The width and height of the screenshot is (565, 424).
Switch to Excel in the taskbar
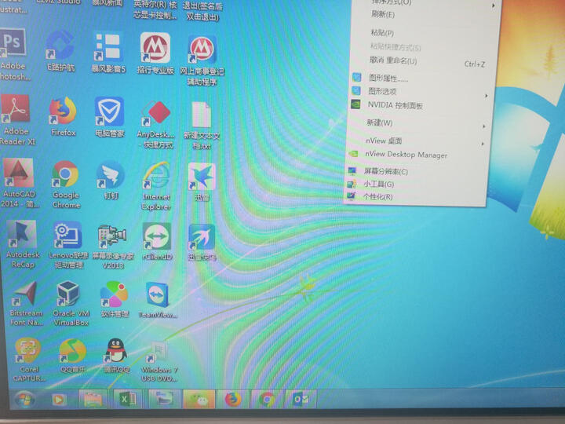(128, 399)
